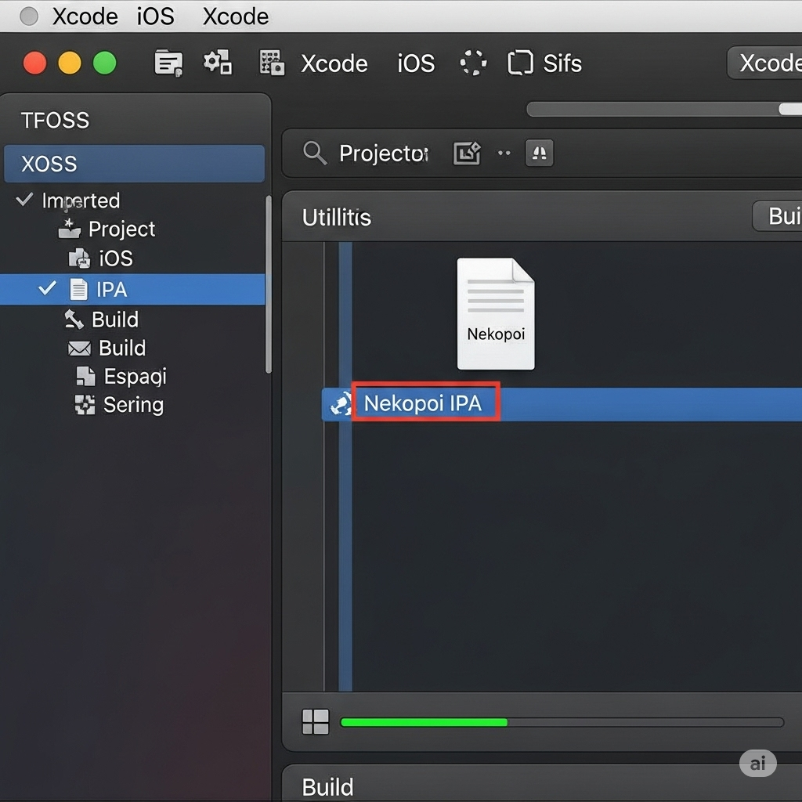Click the envelope Build icon
The width and height of the screenshot is (802, 802).
tap(79, 349)
